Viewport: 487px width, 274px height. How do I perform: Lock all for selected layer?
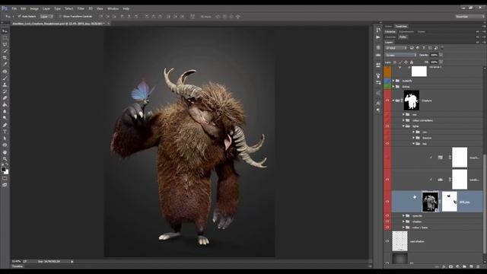[x=412, y=62]
